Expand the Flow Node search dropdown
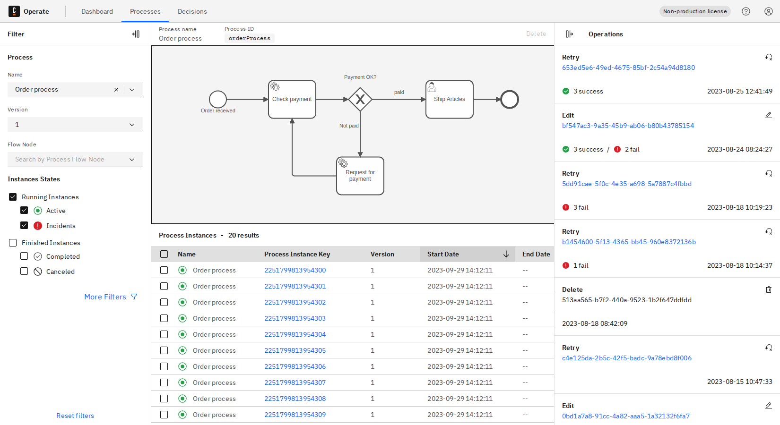 [x=132, y=160]
